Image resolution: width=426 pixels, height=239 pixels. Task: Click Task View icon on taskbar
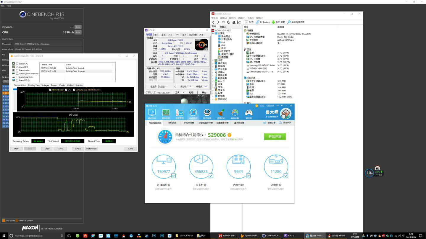tap(69, 236)
